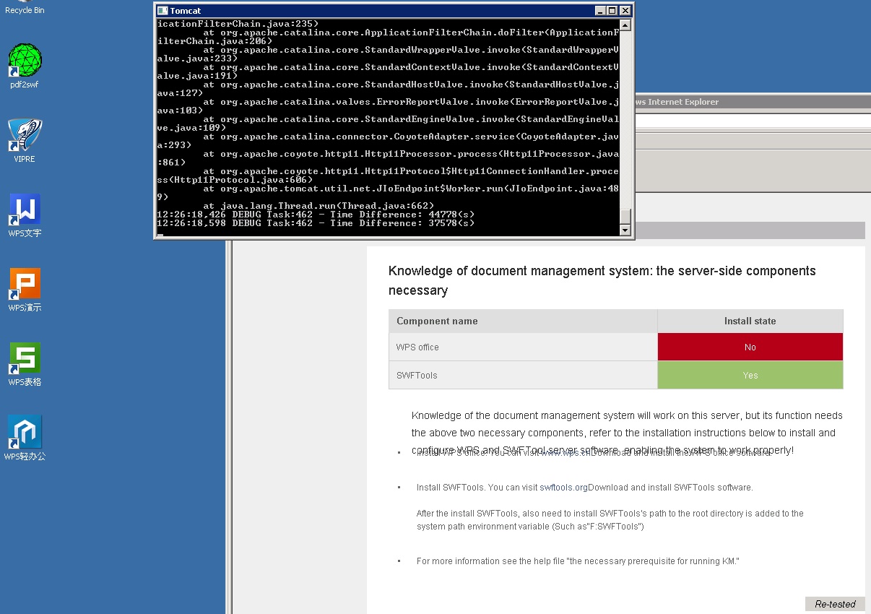
Task: Click the Tomcat console scroll up arrow
Action: (625, 25)
